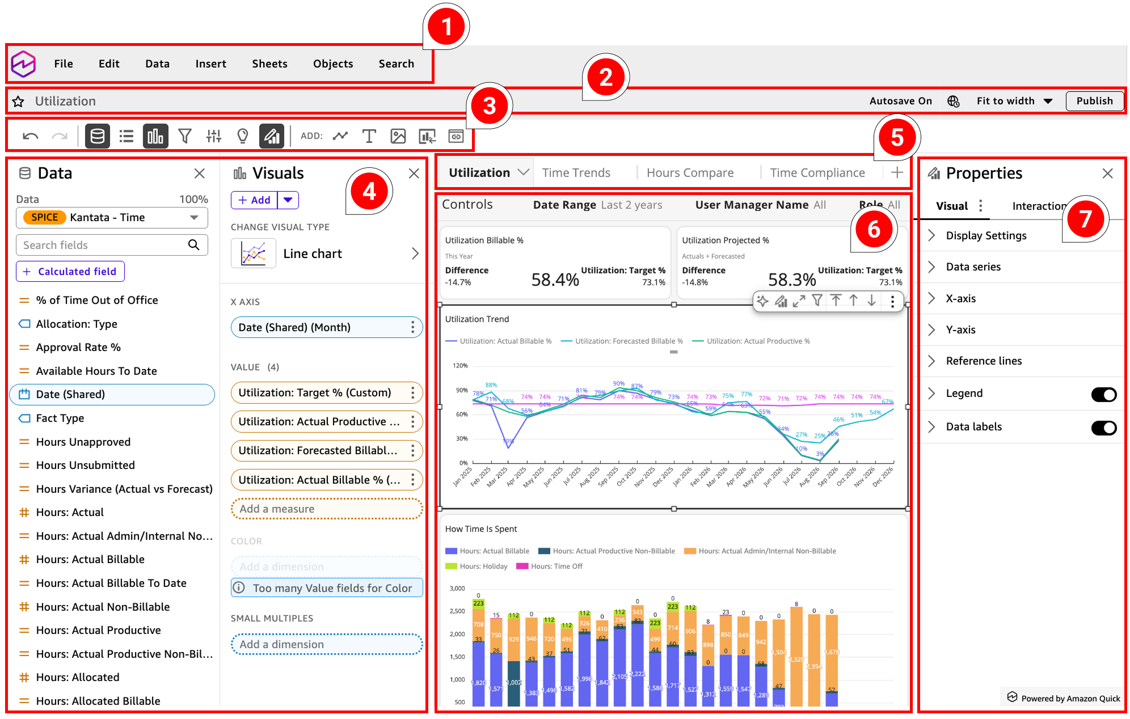The height and width of the screenshot is (719, 1130).
Task: Add a text box using T icon
Action: [x=369, y=136]
